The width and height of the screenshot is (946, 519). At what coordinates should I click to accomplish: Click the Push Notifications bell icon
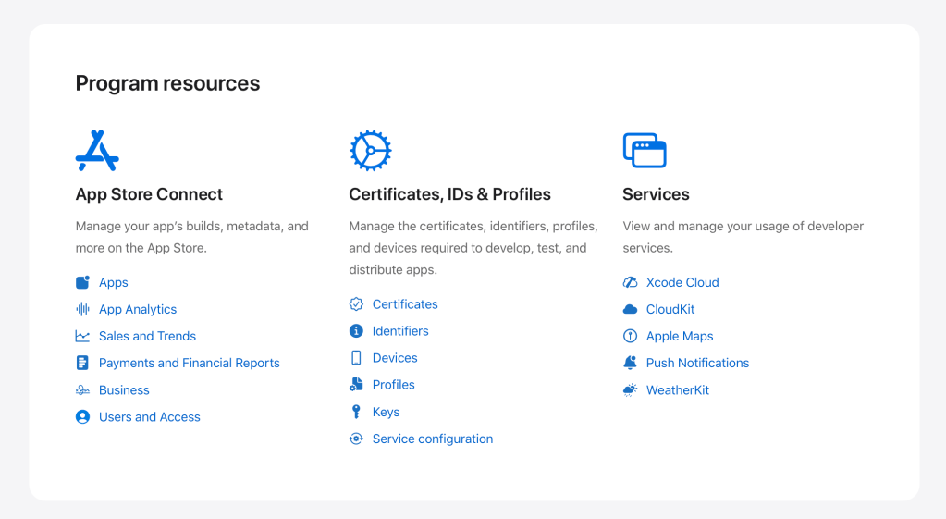click(630, 364)
